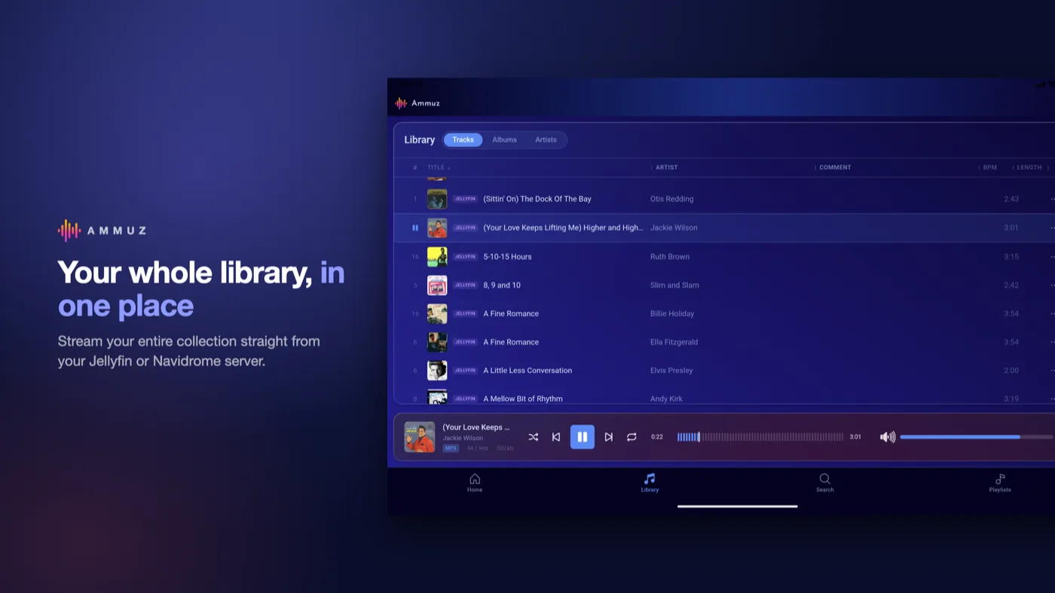Click the JELLYFIN badge on 5-10-15 Hours
Screen dimensions: 1055x593
466,256
